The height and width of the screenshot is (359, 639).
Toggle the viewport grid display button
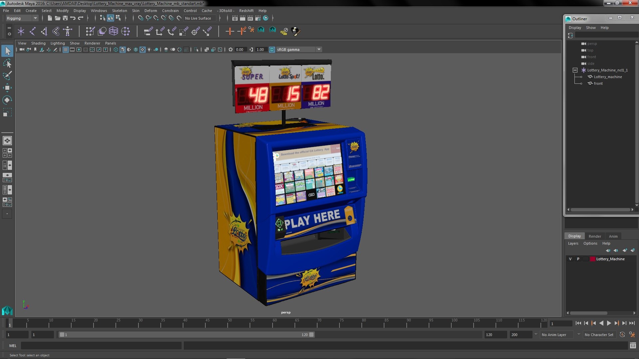[66, 50]
